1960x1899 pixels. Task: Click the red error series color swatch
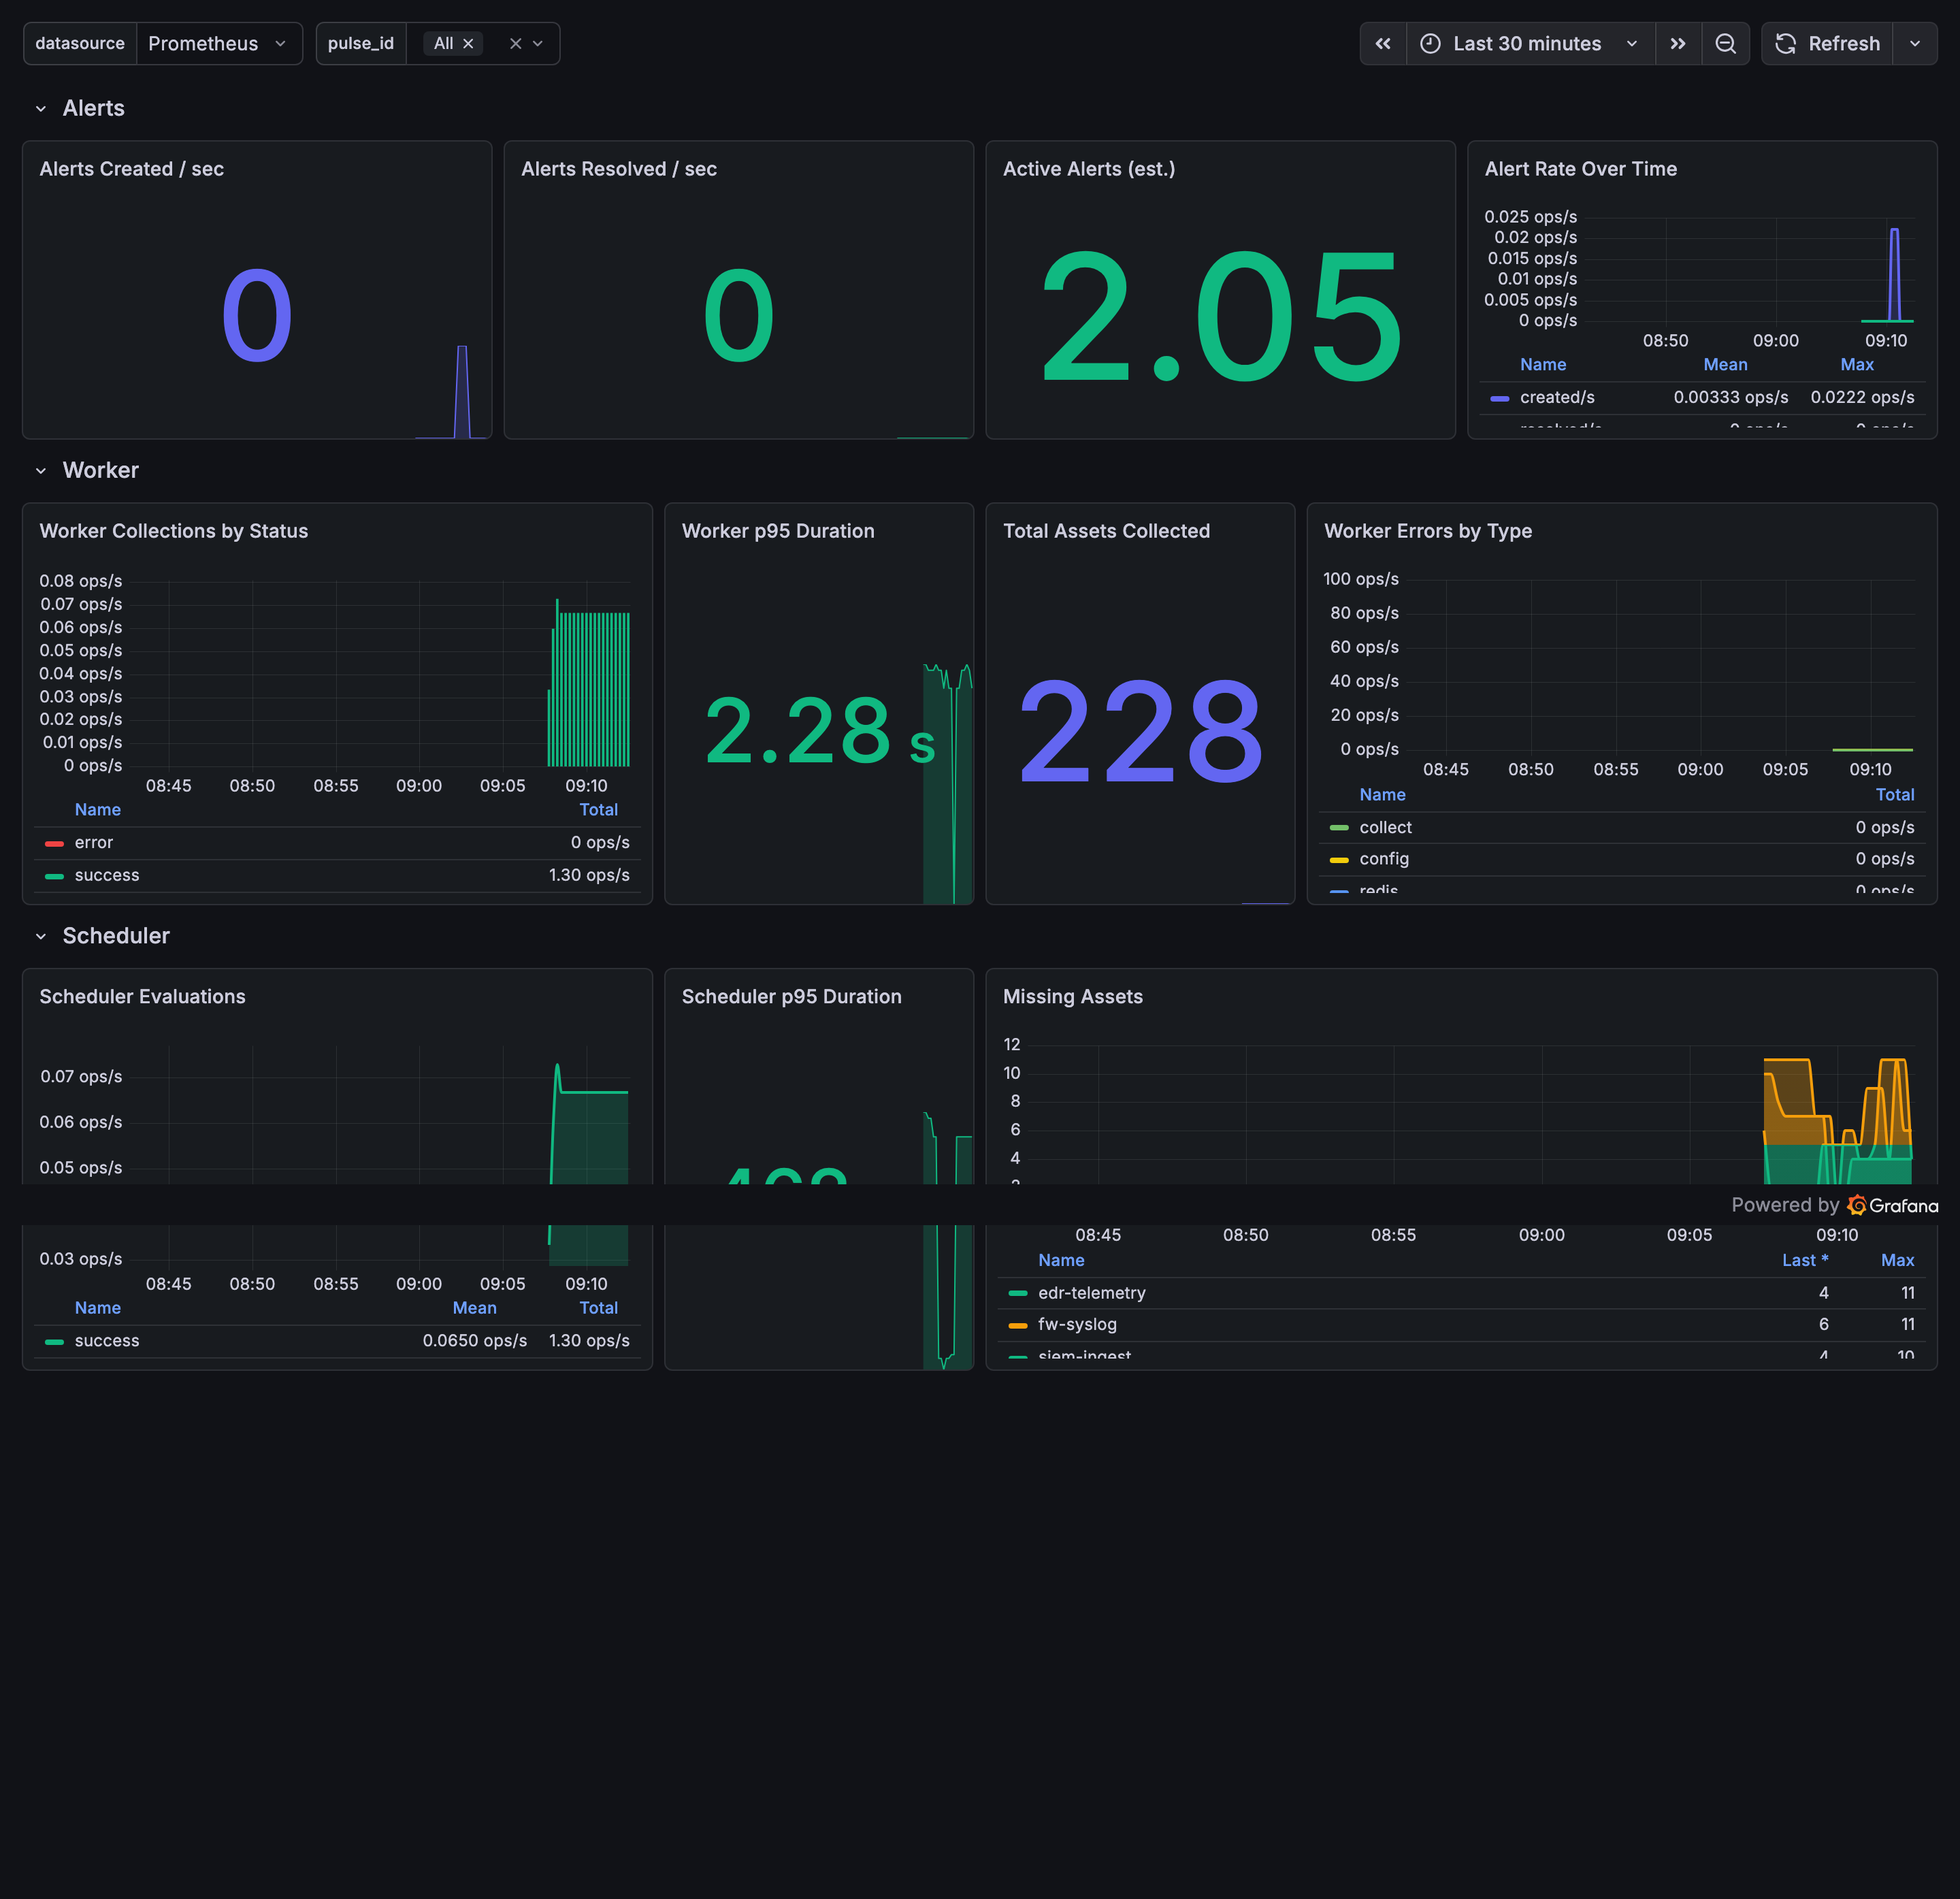pos(54,844)
